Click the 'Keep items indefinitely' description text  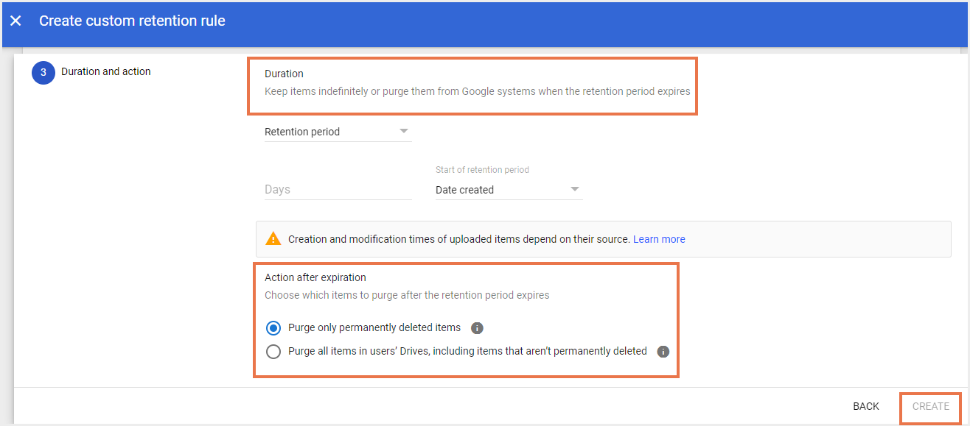coord(477,92)
